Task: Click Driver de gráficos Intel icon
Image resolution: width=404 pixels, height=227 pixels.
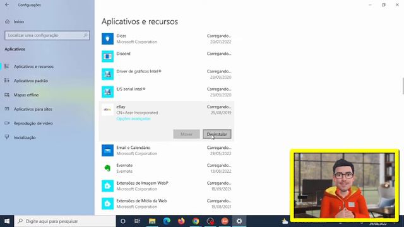Action: 107,74
